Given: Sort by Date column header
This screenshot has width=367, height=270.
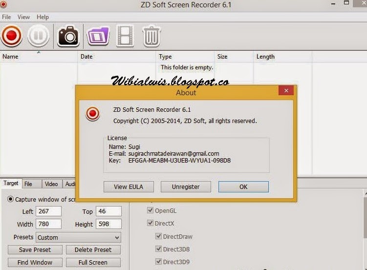Looking at the screenshot, I should point(117,57).
